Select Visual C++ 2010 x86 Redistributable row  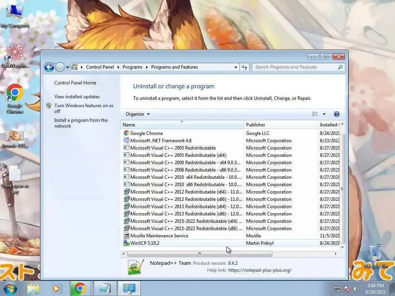[x=231, y=185]
